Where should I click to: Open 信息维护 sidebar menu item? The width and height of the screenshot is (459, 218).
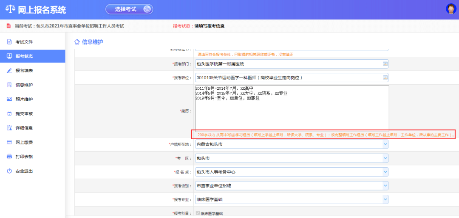tap(32, 85)
